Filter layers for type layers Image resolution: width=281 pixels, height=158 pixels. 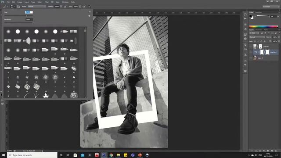pos(269,33)
